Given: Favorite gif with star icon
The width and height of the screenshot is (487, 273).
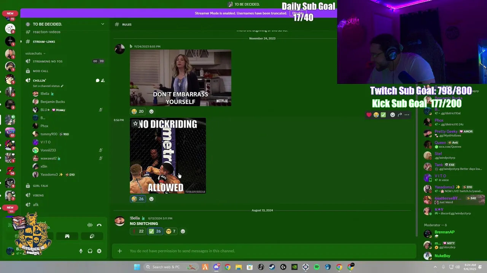Looking at the screenshot, I should pyautogui.click(x=135, y=124).
